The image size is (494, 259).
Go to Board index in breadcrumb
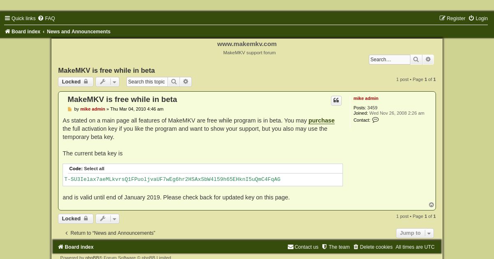[23, 32]
